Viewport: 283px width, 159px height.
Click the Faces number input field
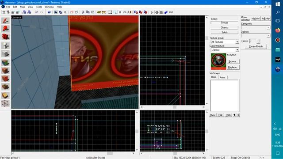[252, 41]
